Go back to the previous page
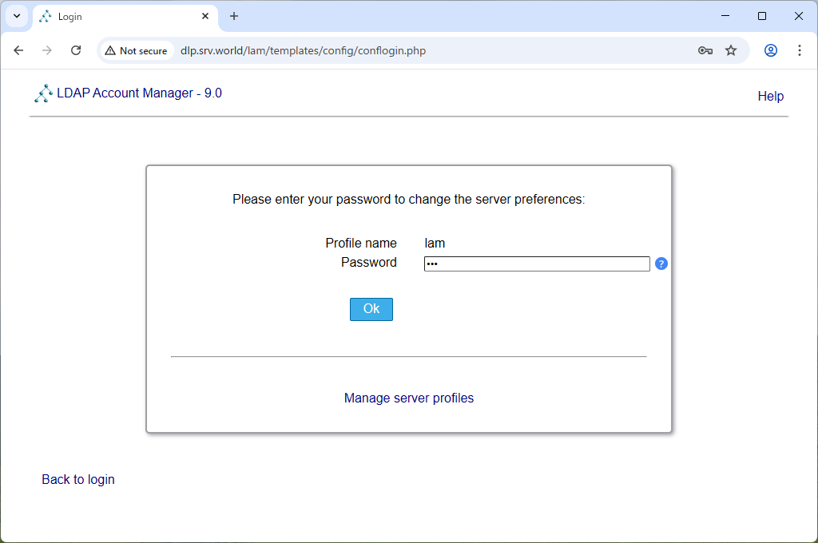 (19, 50)
